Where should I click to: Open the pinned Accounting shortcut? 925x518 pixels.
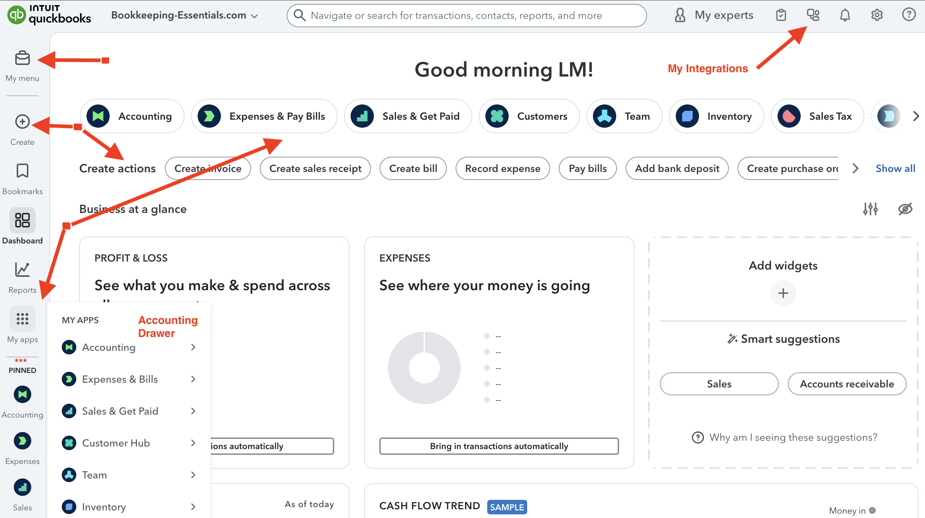click(x=22, y=394)
